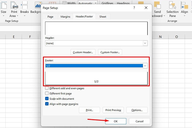Viewport: 192px width, 128px height.
Task: Select the Header/Footer tab
Action: pos(84,16)
